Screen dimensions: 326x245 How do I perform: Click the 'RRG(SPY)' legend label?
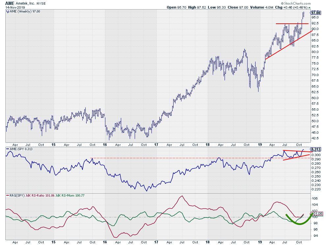(17, 196)
